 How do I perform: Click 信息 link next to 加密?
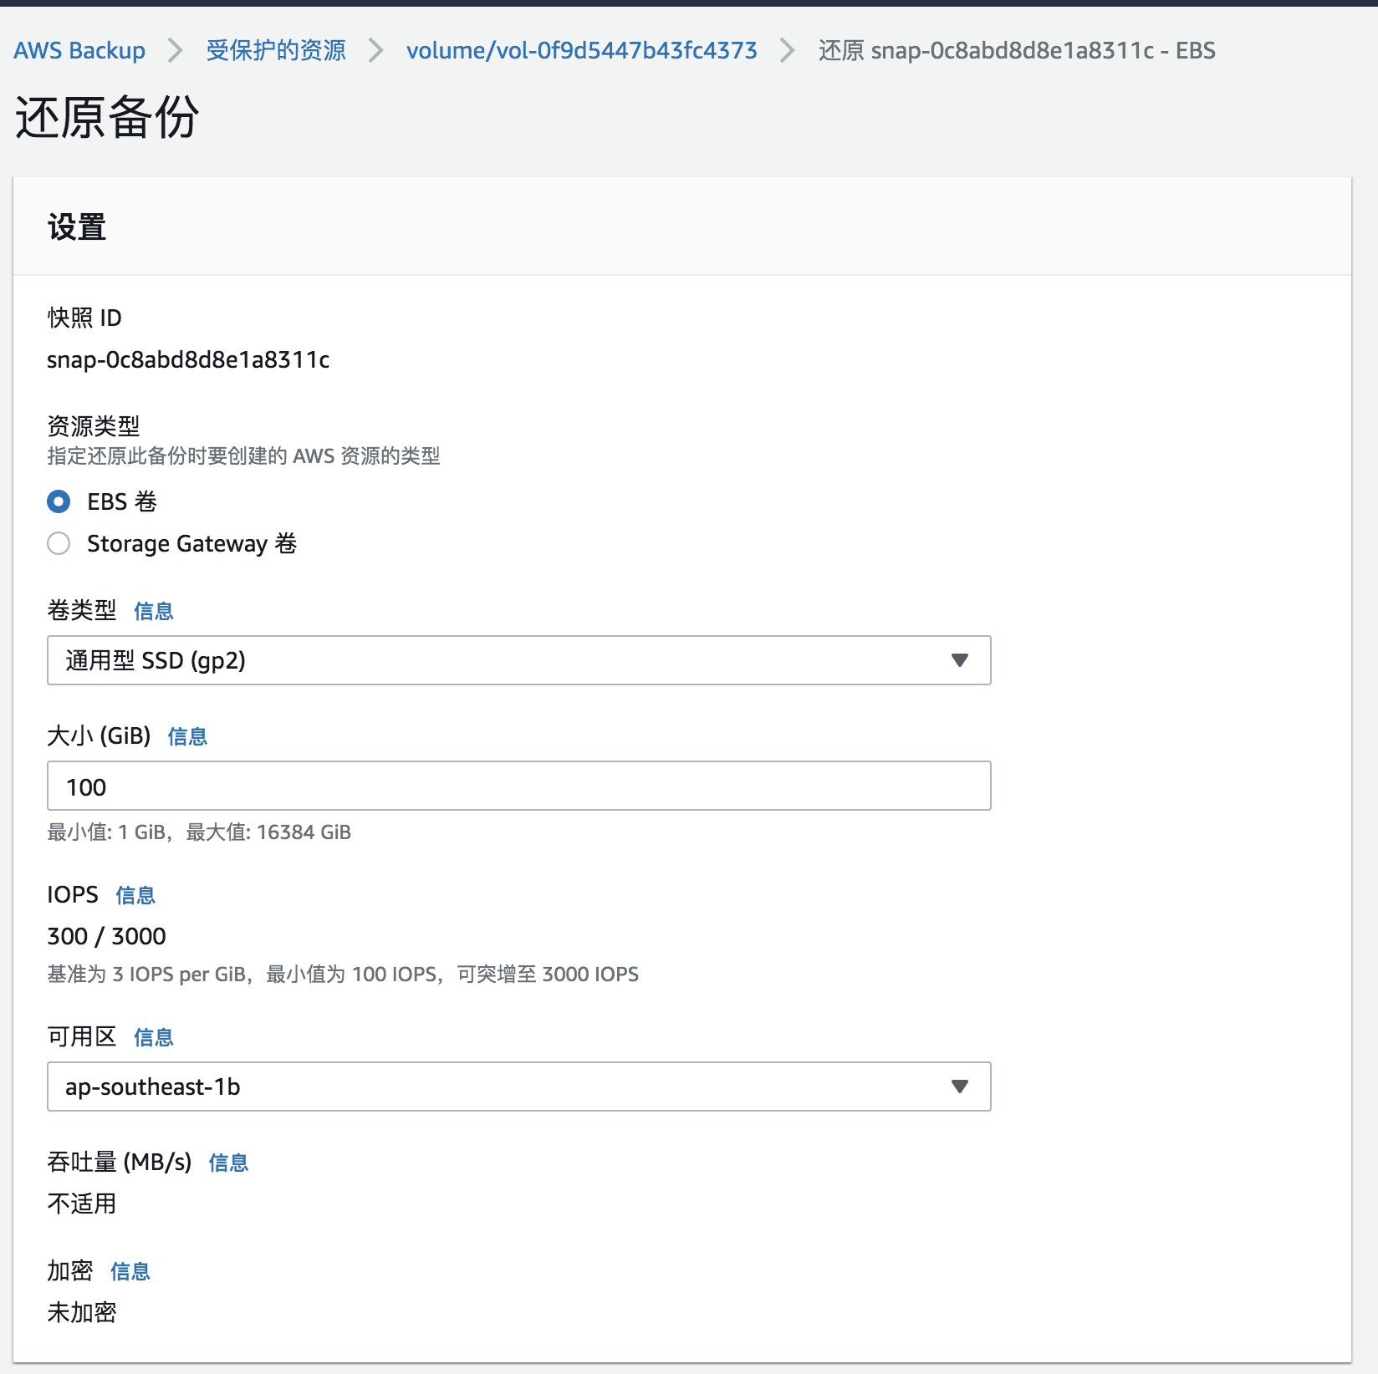pyautogui.click(x=130, y=1271)
